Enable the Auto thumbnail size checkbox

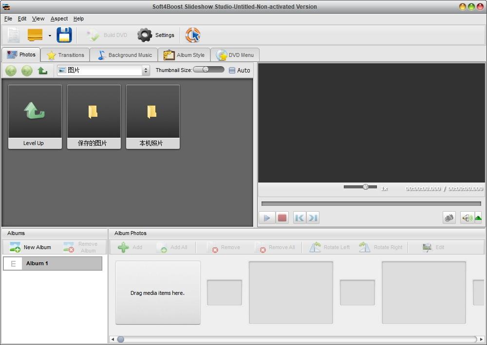point(232,71)
